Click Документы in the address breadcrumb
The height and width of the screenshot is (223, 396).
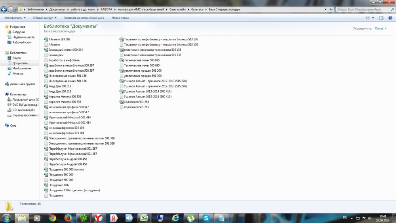click(57, 10)
